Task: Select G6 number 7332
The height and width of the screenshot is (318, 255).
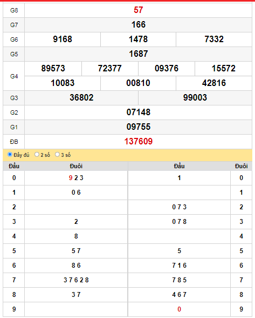Action: [x=214, y=39]
